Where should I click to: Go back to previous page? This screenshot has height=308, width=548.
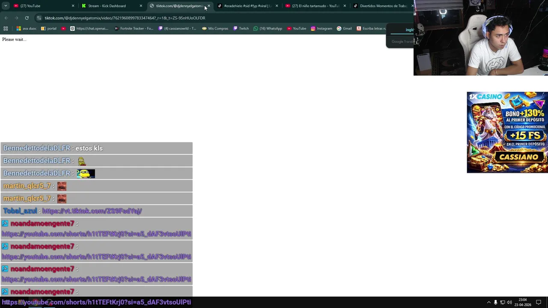6,18
